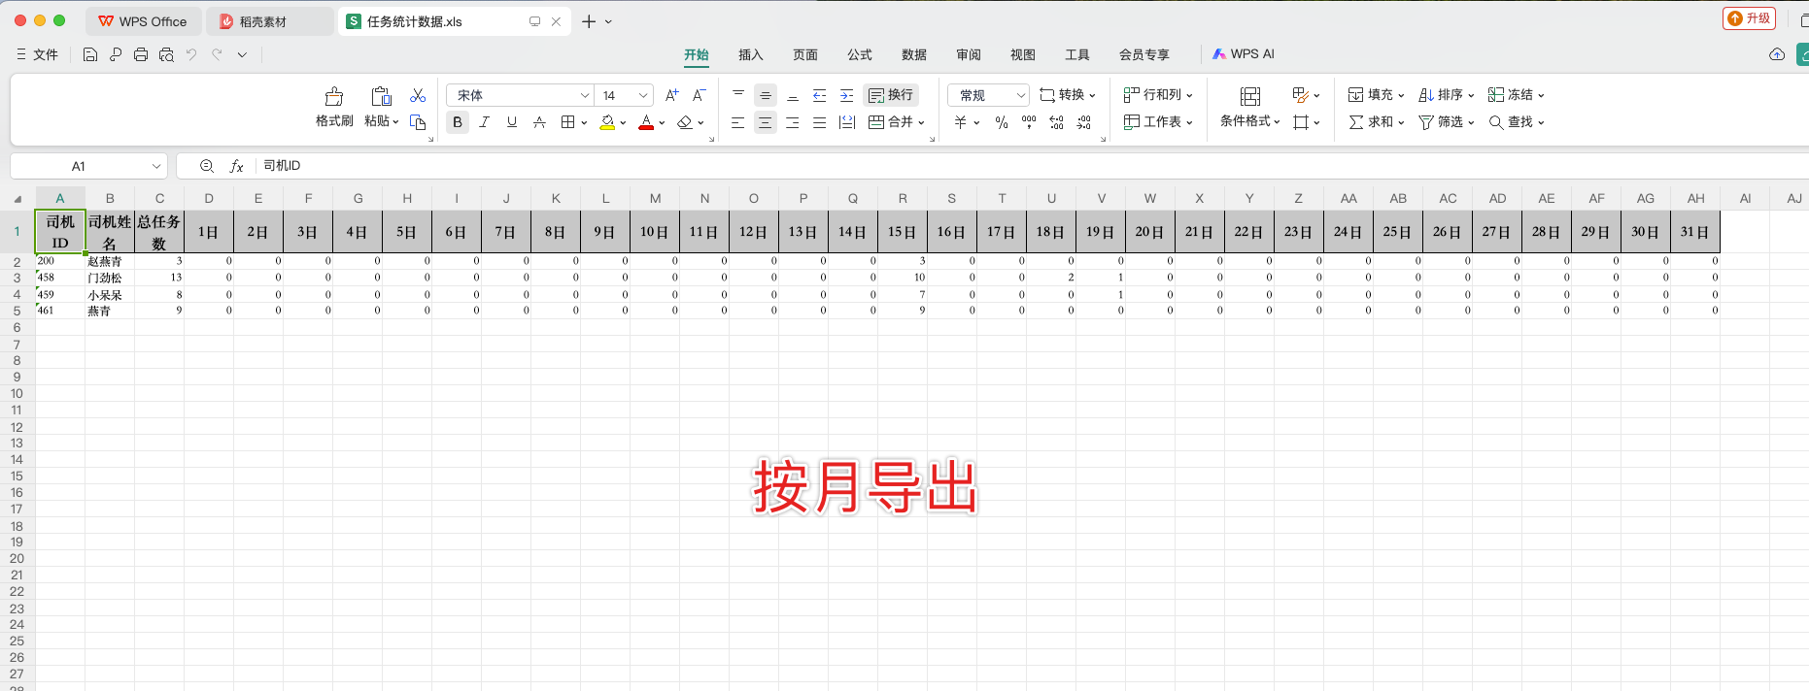Click the decrease indent icon
The height and width of the screenshot is (691, 1809).
point(820,95)
